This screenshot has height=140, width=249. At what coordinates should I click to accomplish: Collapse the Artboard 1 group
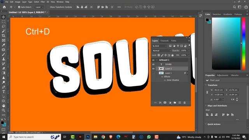[157, 60]
